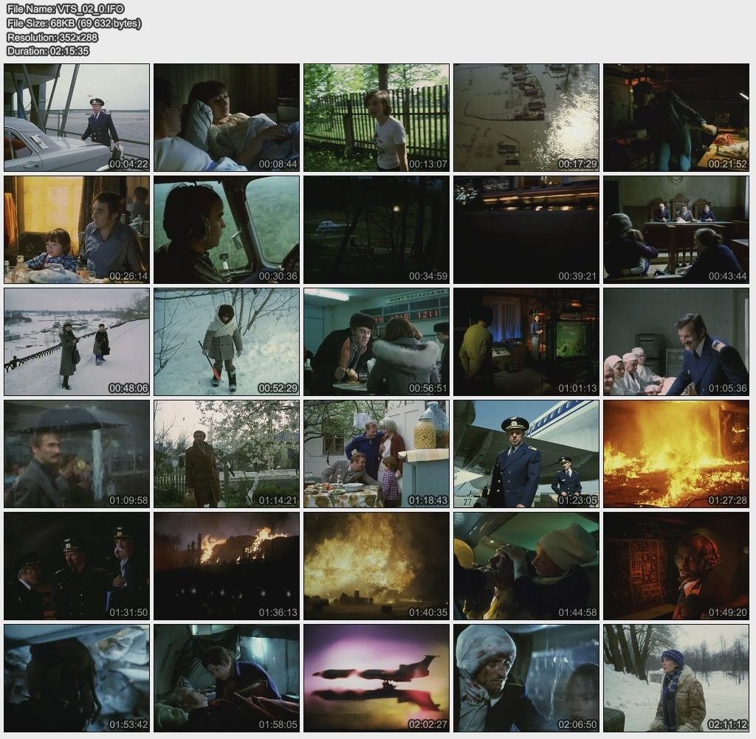Select the umbrella rain frame at 01:09:58
The width and height of the screenshot is (756, 739).
coord(77,454)
